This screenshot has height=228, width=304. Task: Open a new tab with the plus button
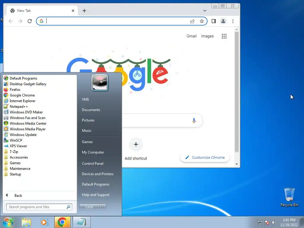[84, 11]
